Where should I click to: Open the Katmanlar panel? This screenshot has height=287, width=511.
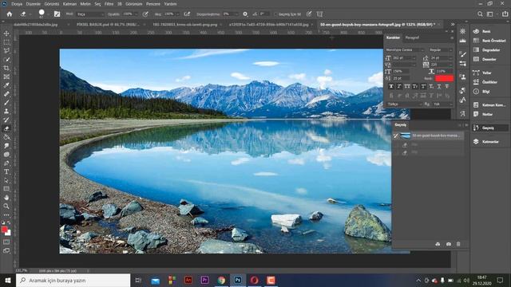point(486,142)
